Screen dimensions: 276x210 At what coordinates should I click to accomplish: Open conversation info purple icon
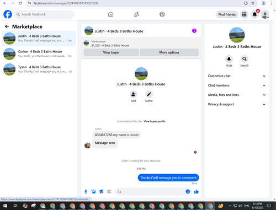194,31
